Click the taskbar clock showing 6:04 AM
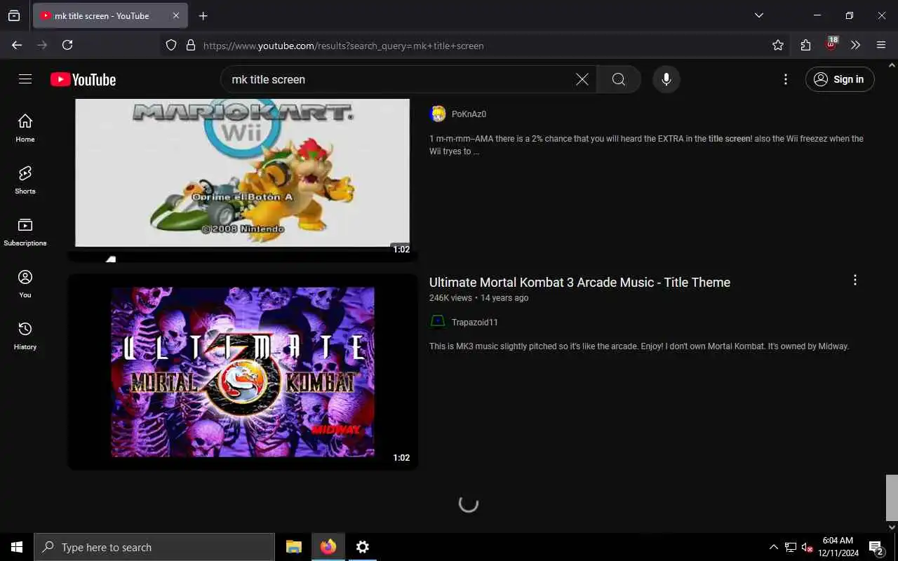This screenshot has height=561, width=898. 838,547
